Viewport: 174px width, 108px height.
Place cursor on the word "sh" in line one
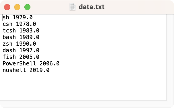click(x=6, y=17)
